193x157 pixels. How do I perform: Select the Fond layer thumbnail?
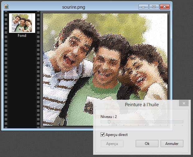(x=22, y=23)
